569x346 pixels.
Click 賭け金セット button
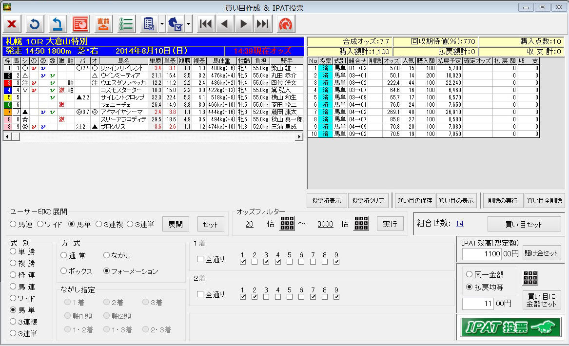click(541, 253)
